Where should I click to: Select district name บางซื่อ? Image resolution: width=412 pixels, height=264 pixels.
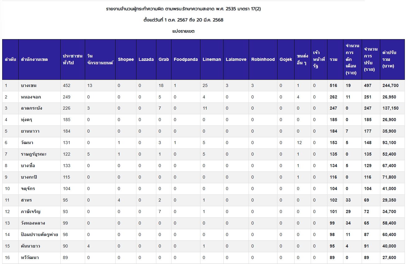click(28, 166)
